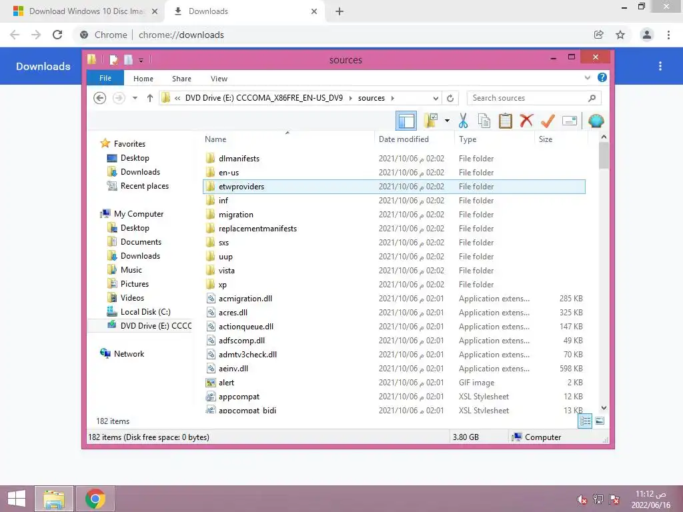Click the envelope Email toolbar icon

(x=570, y=121)
